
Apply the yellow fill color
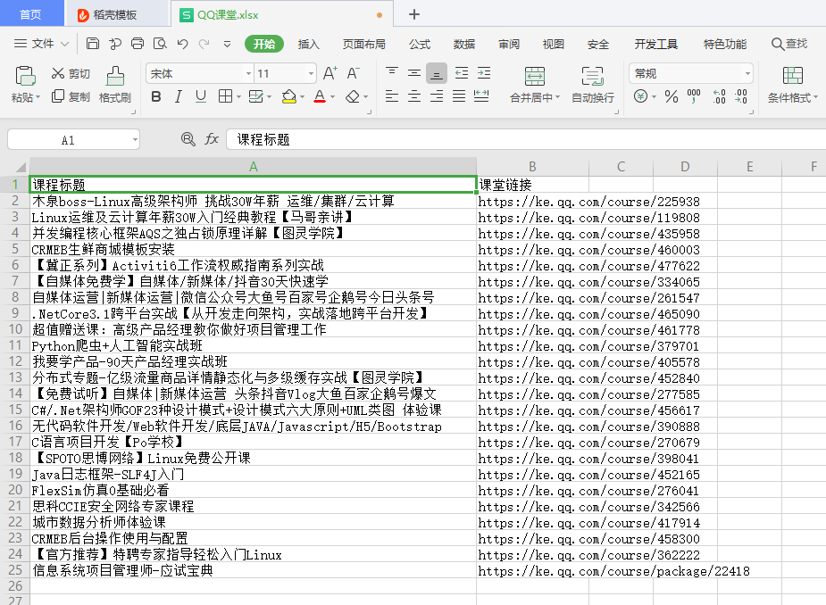pos(288,96)
